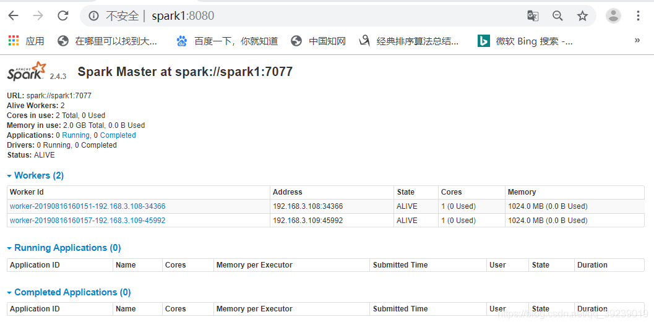Click the translate page icon

[x=533, y=16]
